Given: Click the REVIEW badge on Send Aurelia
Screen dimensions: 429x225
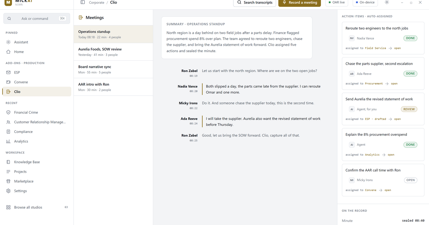Looking at the screenshot, I should pyautogui.click(x=409, y=109).
